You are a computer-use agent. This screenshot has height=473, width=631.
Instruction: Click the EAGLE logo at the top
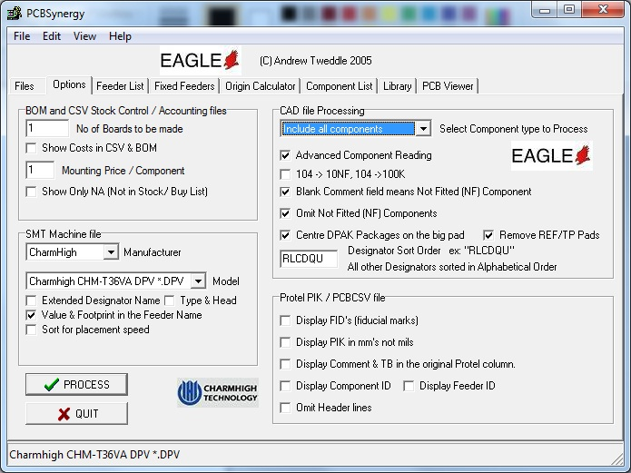tap(200, 61)
